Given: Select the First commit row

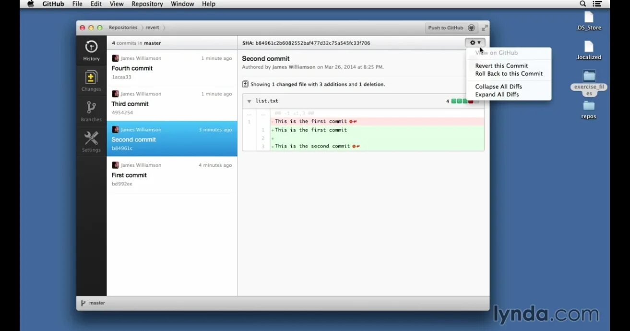Looking at the screenshot, I should [x=172, y=175].
